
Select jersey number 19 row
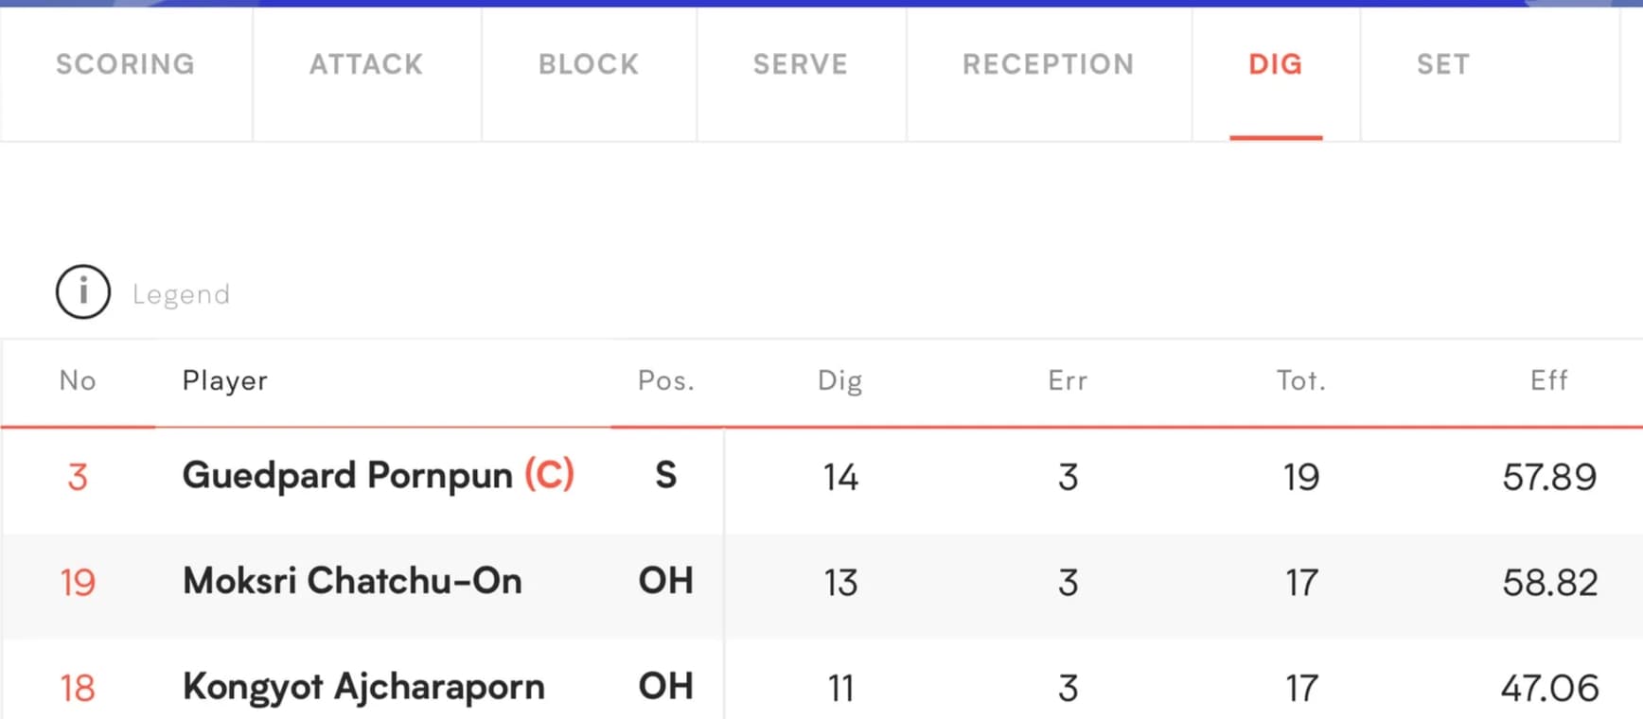coord(821,582)
